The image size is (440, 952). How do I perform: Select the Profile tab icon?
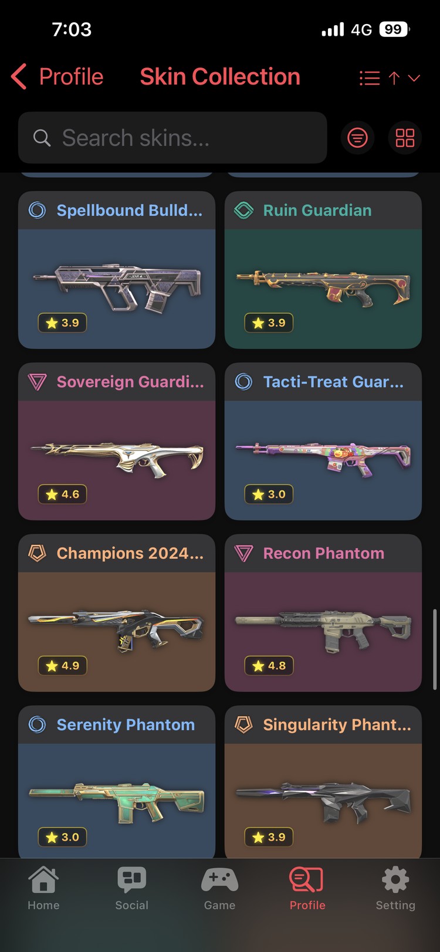(x=307, y=879)
